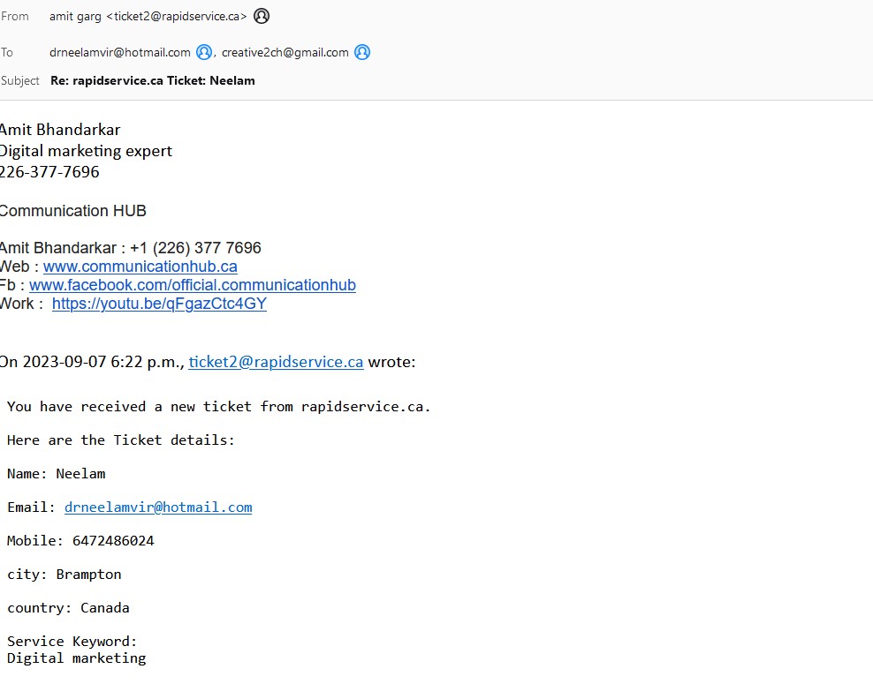This screenshot has width=873, height=699.
Task: Follow the Facebook official.communicationhub link
Action: click(x=193, y=285)
